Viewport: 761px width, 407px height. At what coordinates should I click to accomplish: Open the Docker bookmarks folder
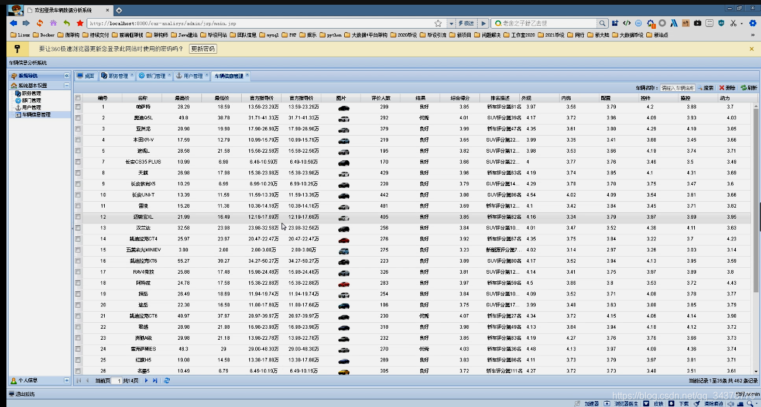tap(44, 35)
